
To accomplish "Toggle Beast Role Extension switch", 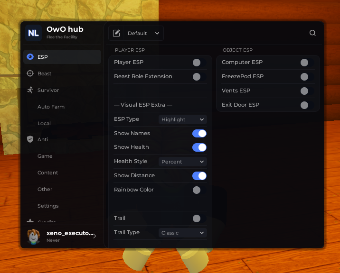I will (199, 77).
